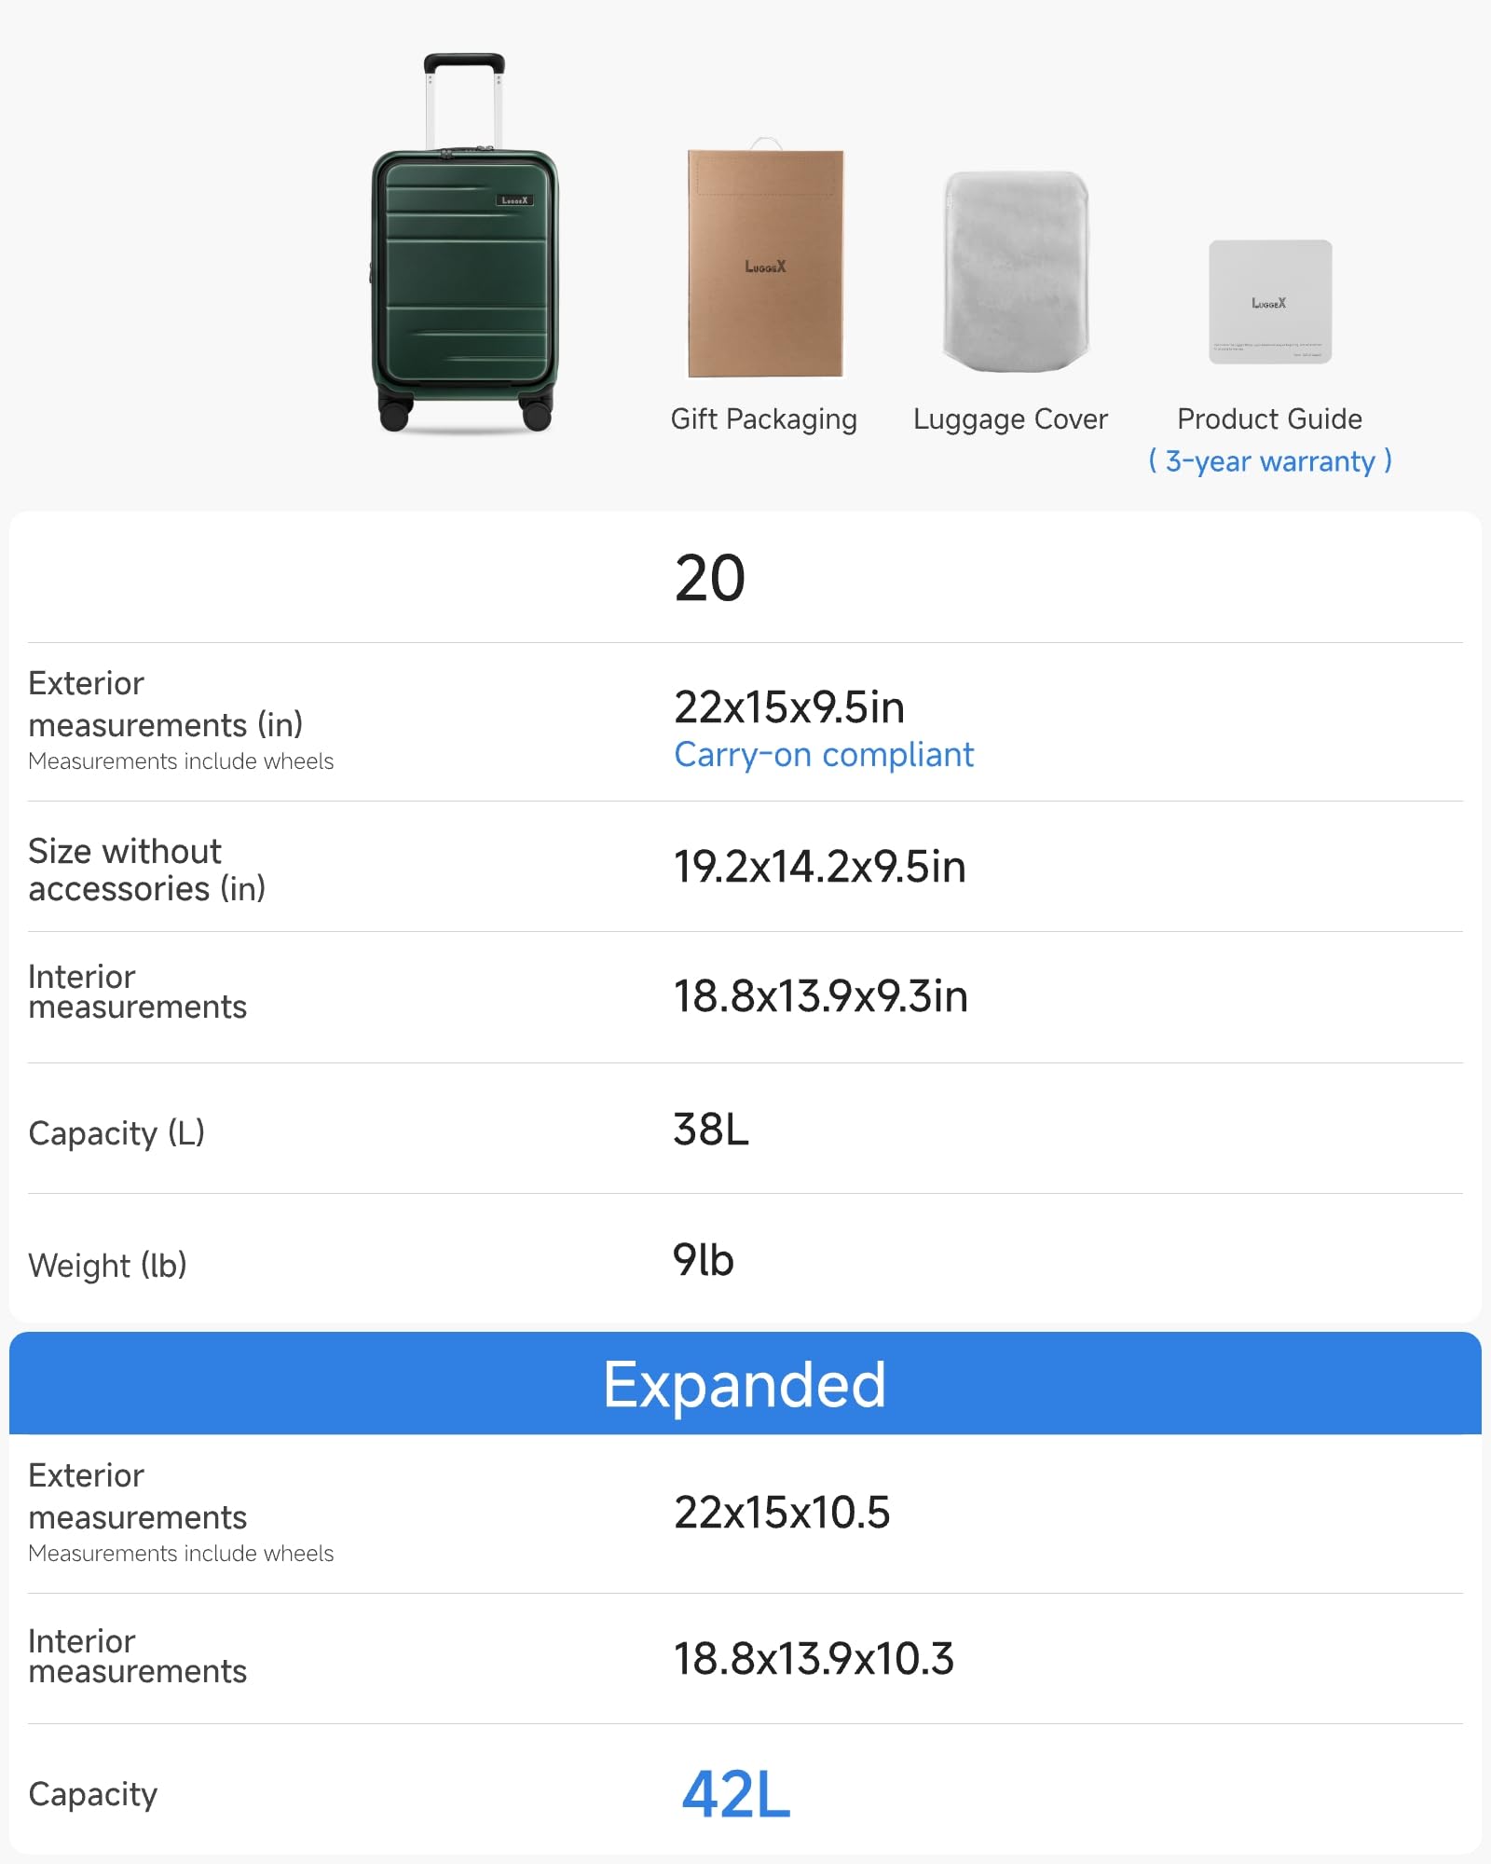The width and height of the screenshot is (1491, 1864).
Task: Select the size 20 column heading
Action: [x=709, y=579]
